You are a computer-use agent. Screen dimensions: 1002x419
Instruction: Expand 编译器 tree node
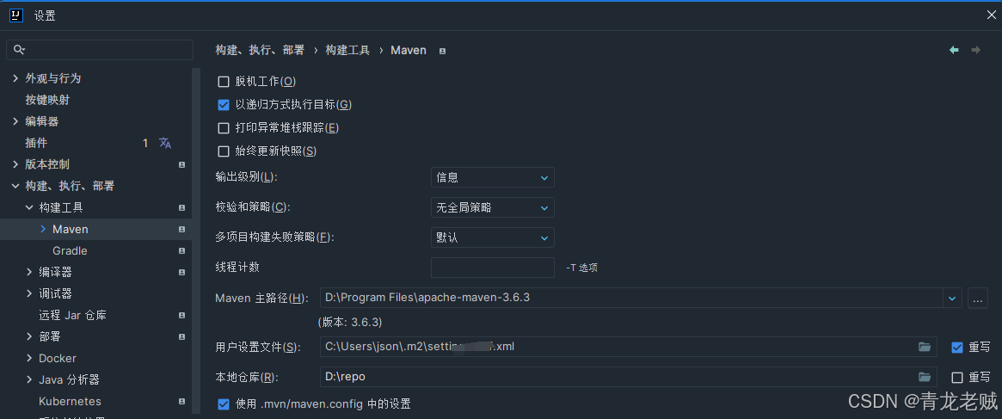[29, 272]
